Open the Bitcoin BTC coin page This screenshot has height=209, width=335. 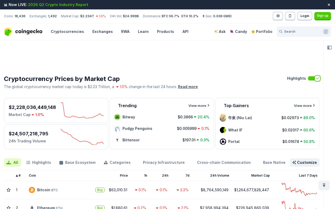47,190
